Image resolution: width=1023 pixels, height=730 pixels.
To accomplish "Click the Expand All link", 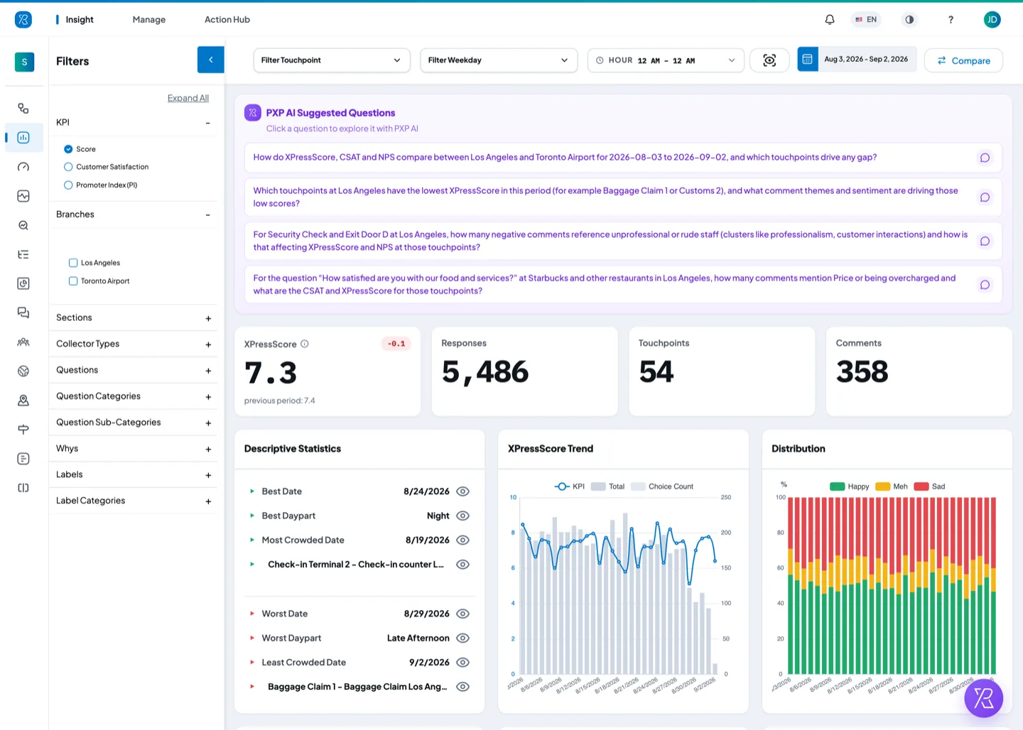I will coord(188,98).
